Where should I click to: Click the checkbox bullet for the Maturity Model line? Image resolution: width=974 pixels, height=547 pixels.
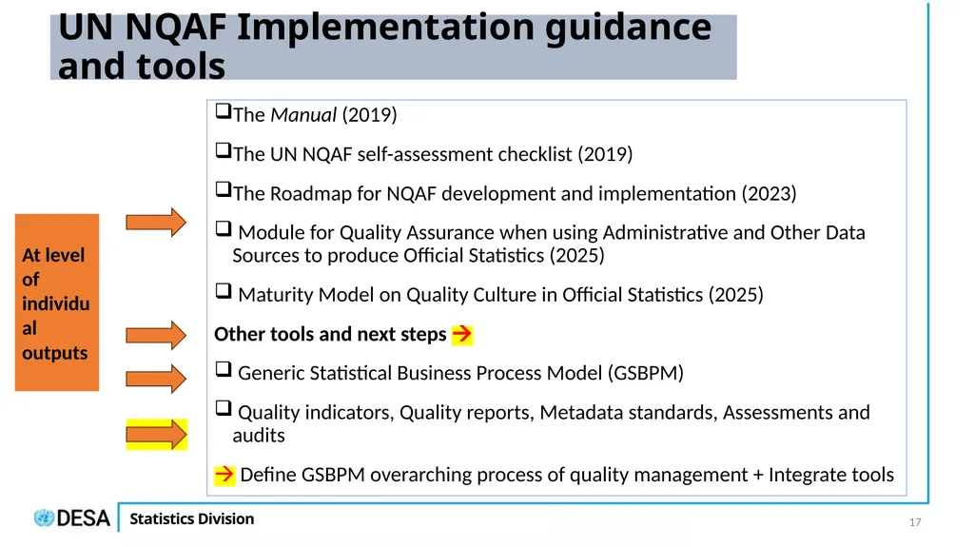(223, 291)
